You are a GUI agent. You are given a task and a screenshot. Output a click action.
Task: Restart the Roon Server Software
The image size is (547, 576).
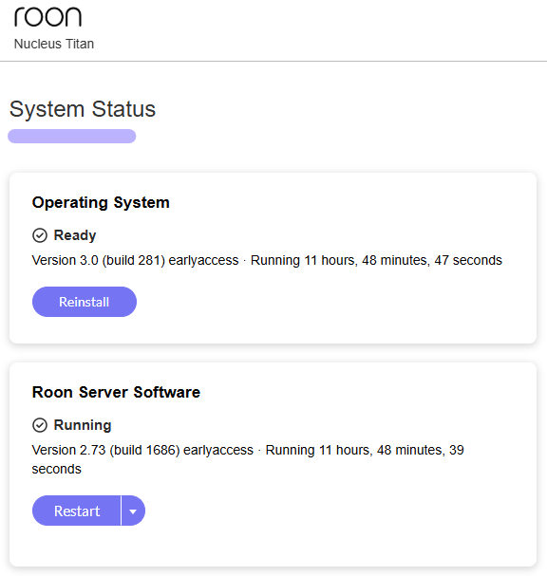pyautogui.click(x=77, y=511)
